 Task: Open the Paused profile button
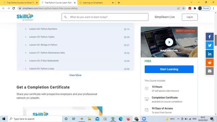[x=204, y=8]
